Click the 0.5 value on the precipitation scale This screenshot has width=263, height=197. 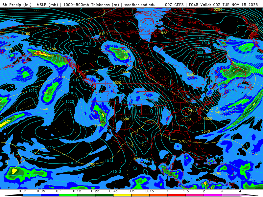[x=131, y=191]
